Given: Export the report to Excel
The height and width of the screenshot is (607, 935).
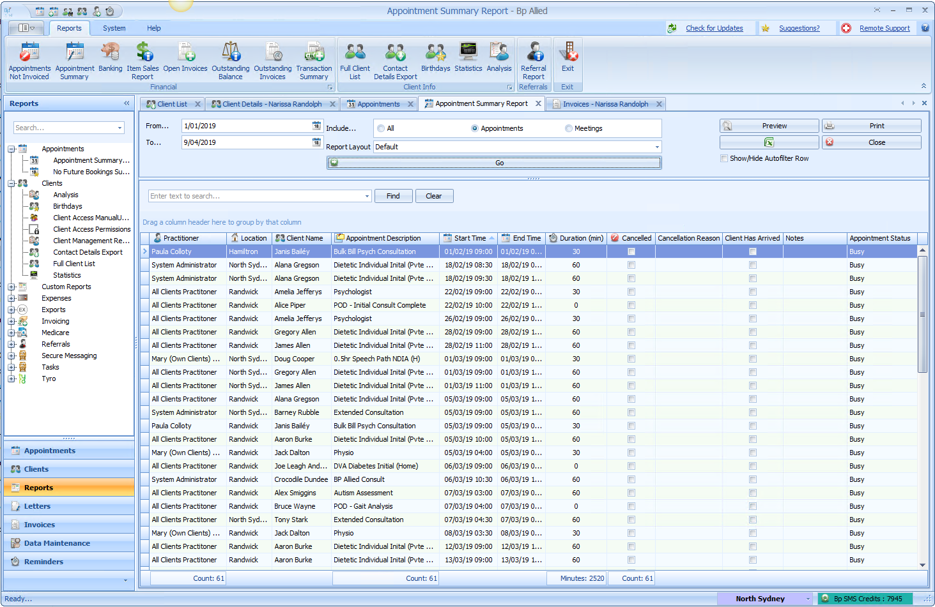Looking at the screenshot, I should click(769, 142).
